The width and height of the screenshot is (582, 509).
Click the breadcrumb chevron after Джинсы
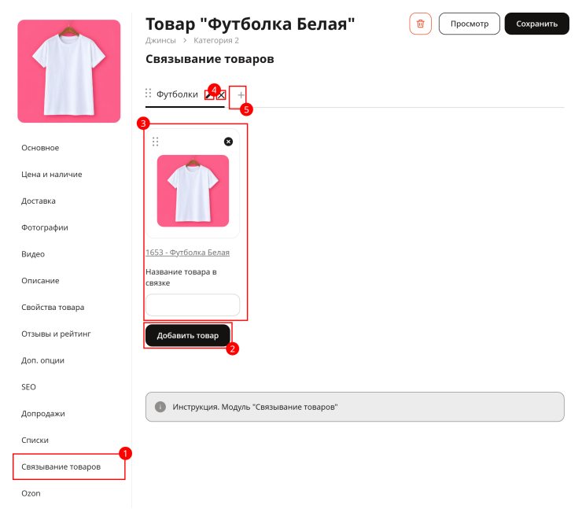coord(185,40)
